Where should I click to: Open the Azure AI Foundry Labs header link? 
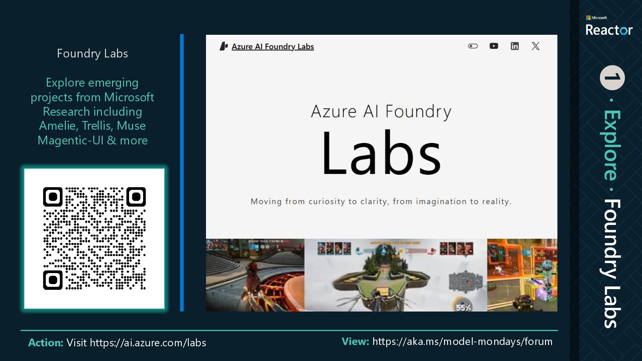tap(273, 46)
